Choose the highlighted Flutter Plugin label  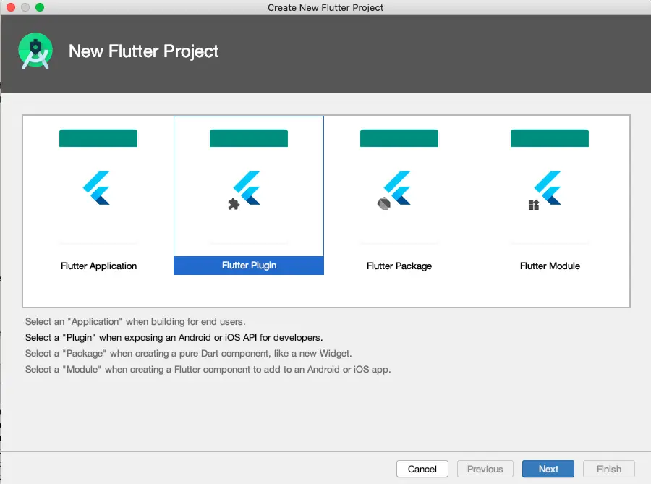[249, 266]
